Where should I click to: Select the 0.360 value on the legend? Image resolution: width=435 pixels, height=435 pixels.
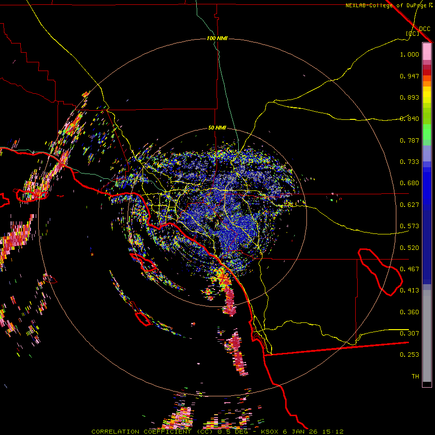click(x=409, y=312)
